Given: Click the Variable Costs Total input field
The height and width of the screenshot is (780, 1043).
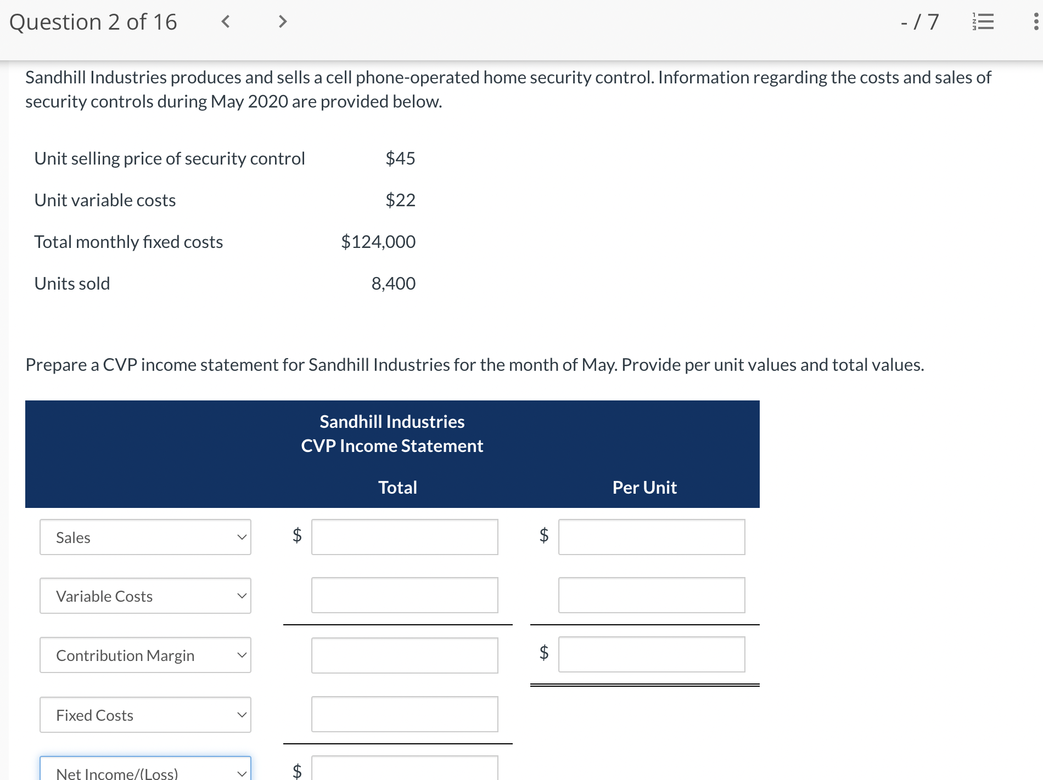Looking at the screenshot, I should click(405, 595).
